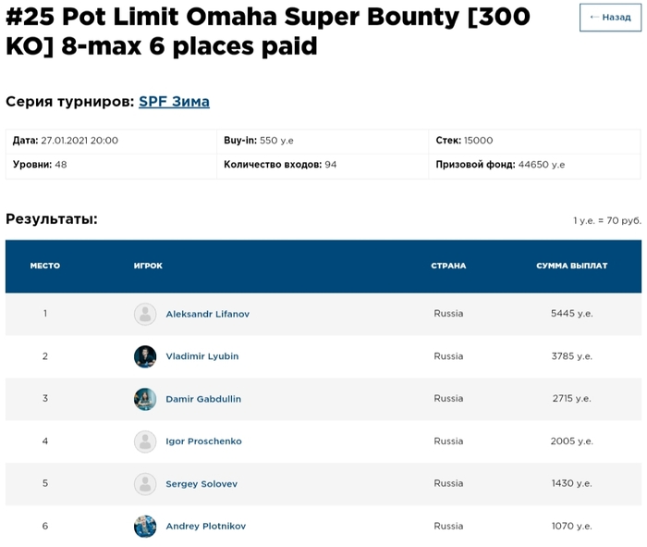Viewport: 647px width, 547px height.
Task: Open Damir Gabdullin's player page
Action: (x=203, y=399)
